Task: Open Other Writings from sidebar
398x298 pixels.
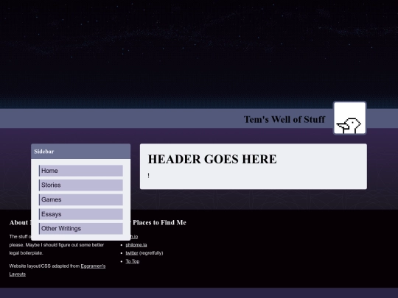Action: click(x=81, y=229)
